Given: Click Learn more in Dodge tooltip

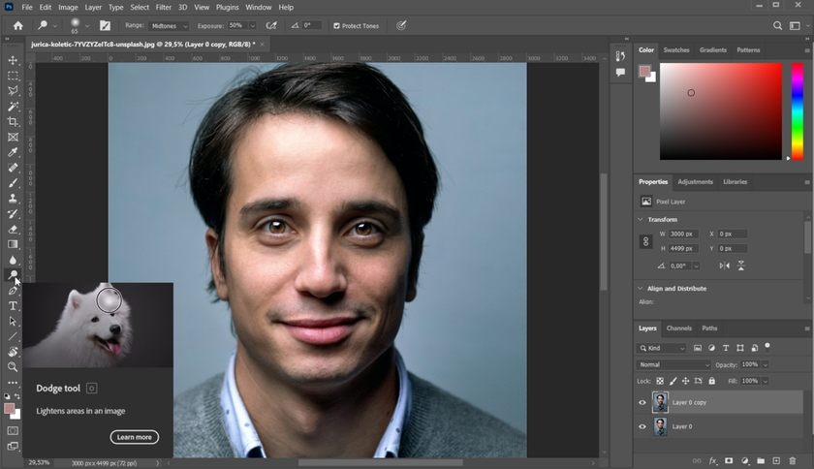Looking at the screenshot, I should pos(134,437).
